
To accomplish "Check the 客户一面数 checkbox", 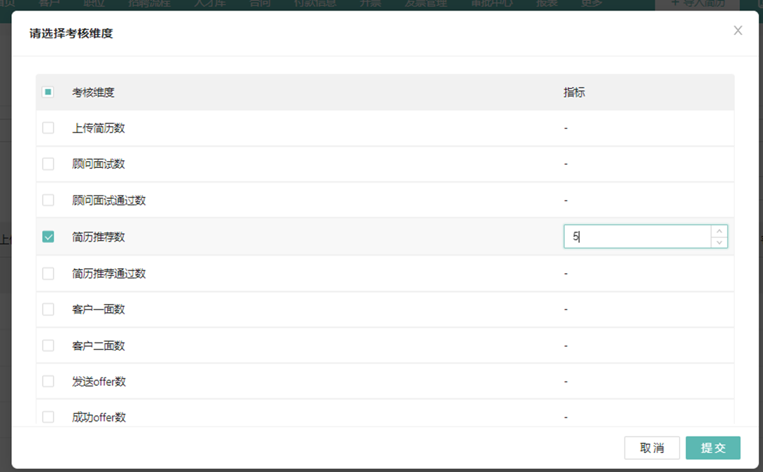I will 48,310.
